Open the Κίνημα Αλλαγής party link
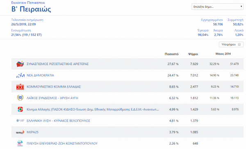 click(x=93, y=109)
